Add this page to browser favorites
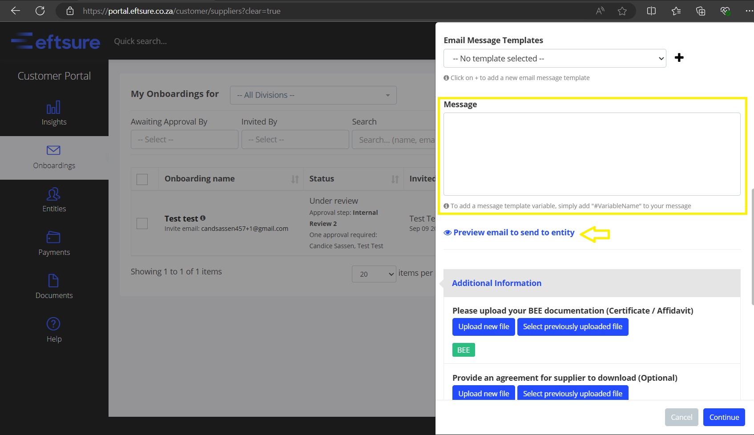754x435 pixels. click(x=622, y=11)
